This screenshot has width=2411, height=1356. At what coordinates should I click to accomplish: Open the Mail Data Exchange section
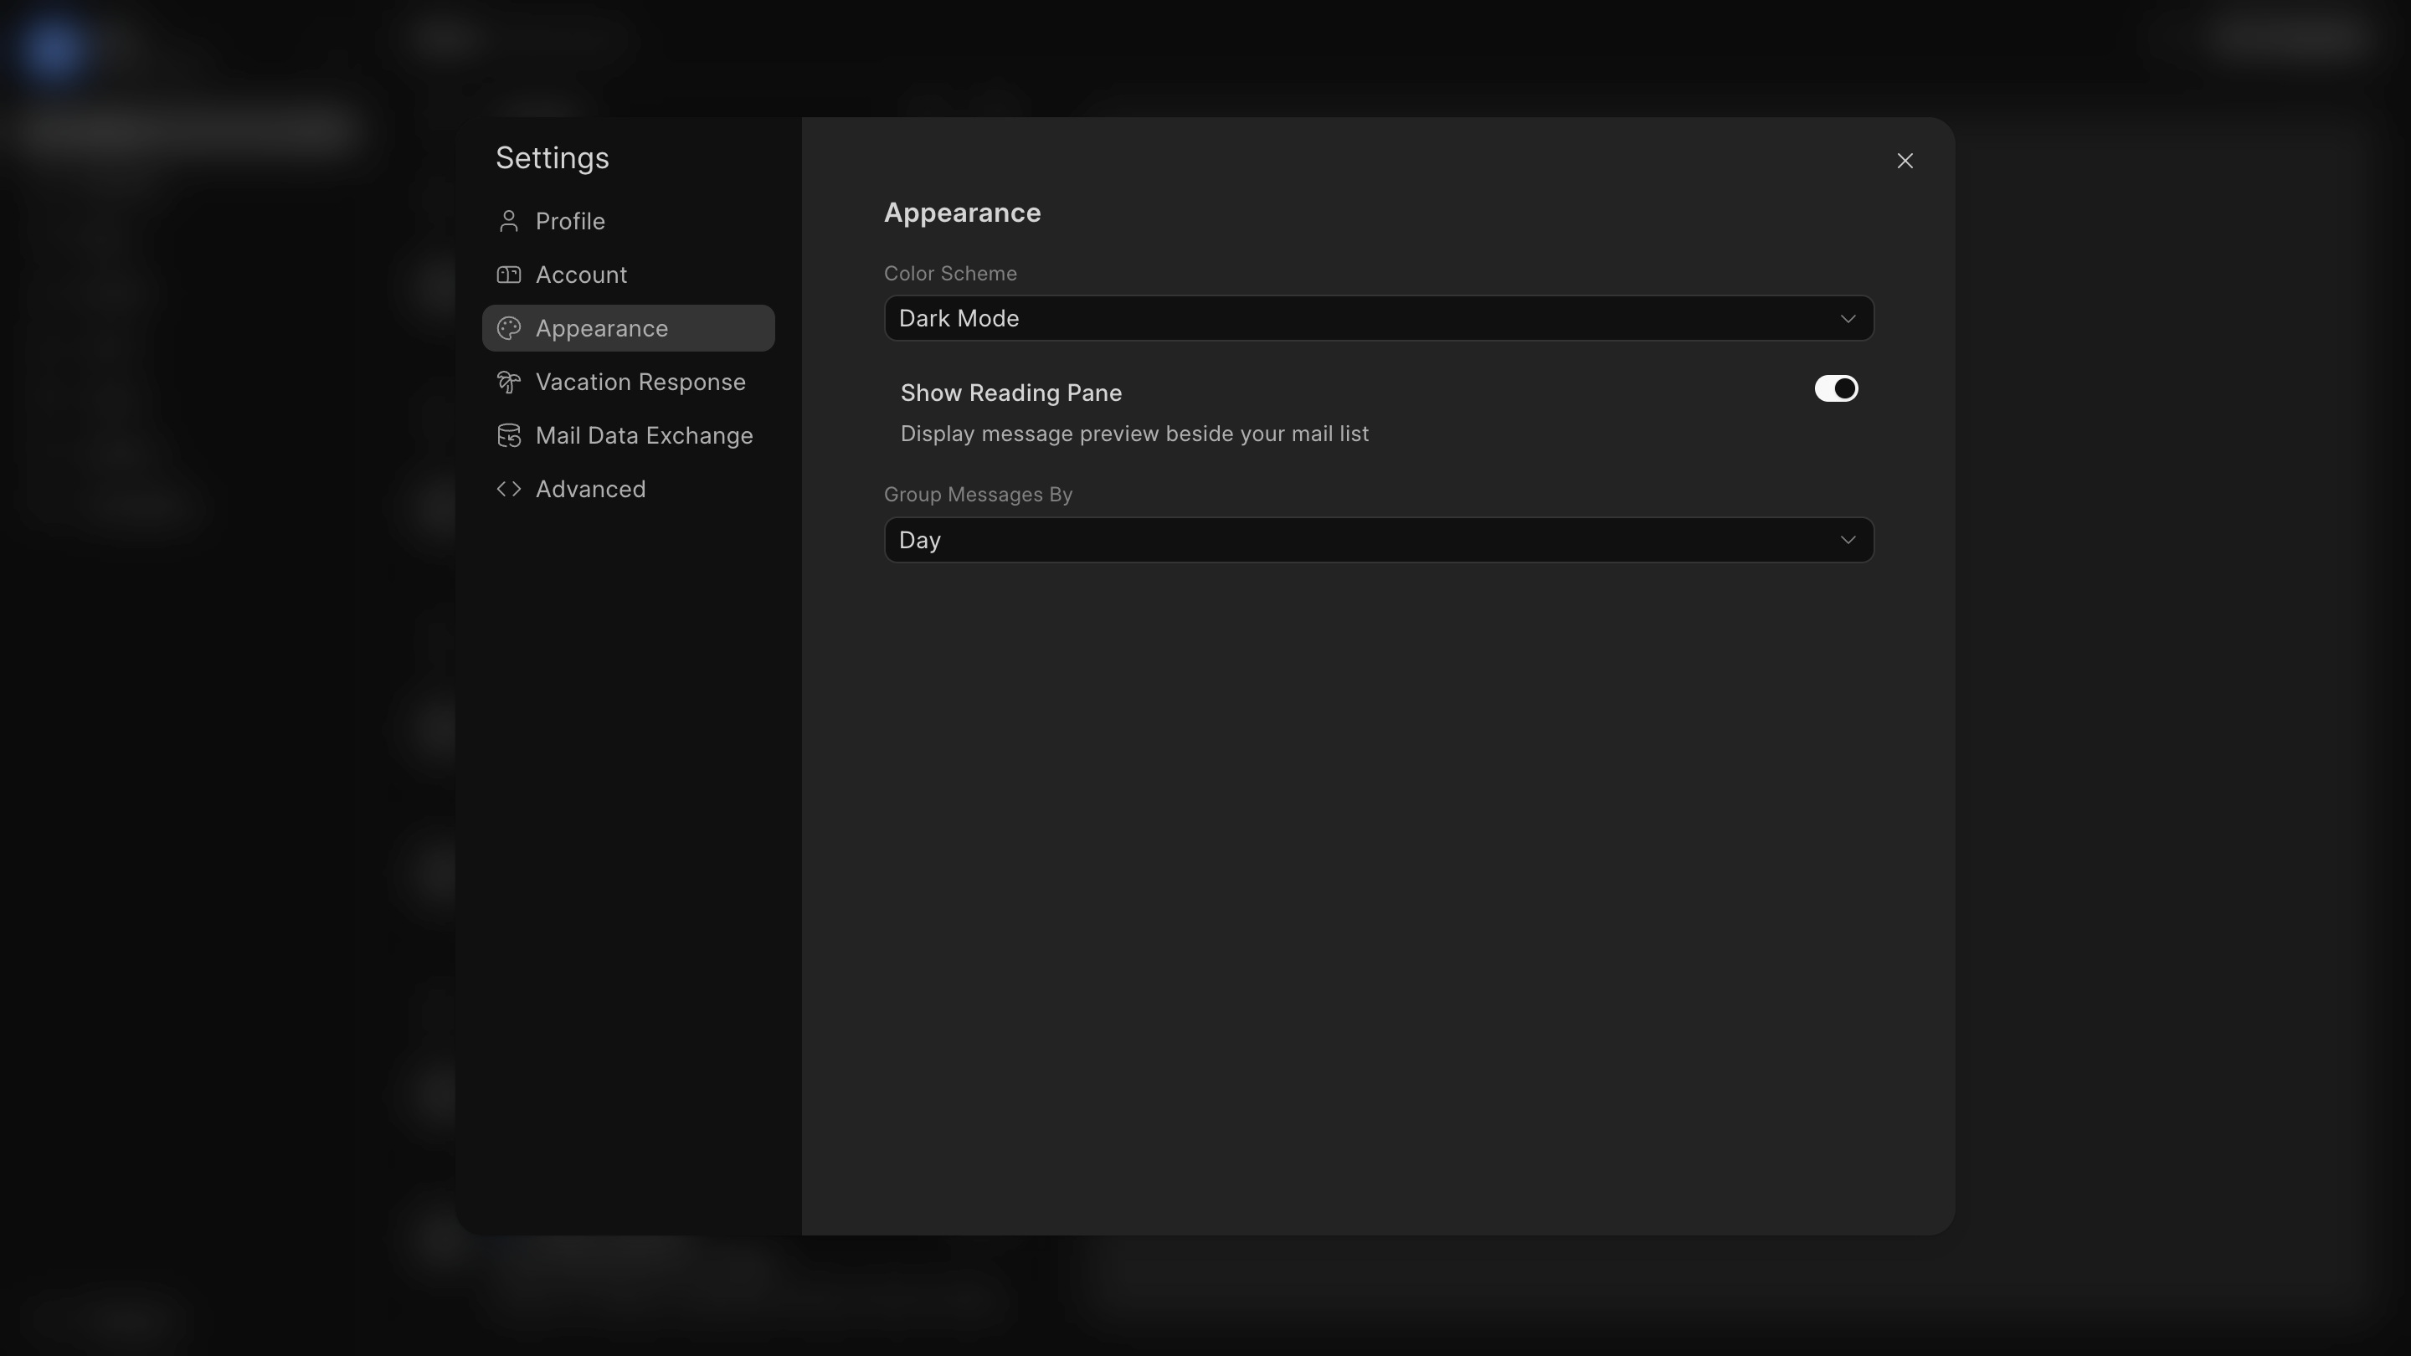point(644,436)
